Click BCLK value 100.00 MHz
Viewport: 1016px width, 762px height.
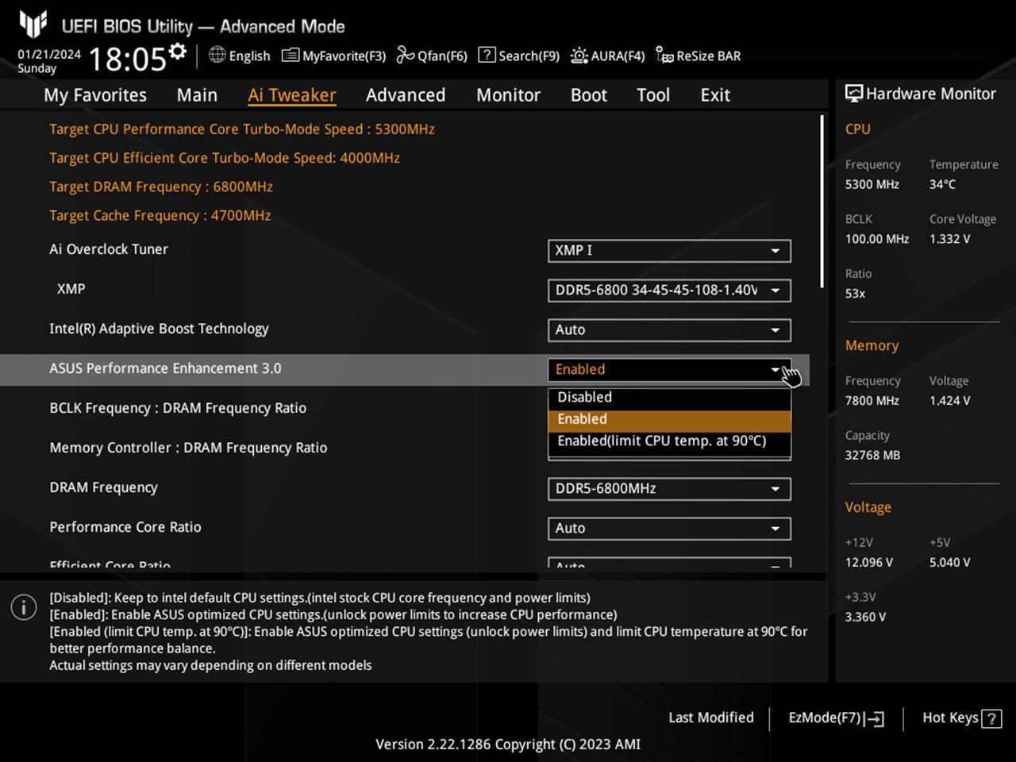(x=877, y=239)
